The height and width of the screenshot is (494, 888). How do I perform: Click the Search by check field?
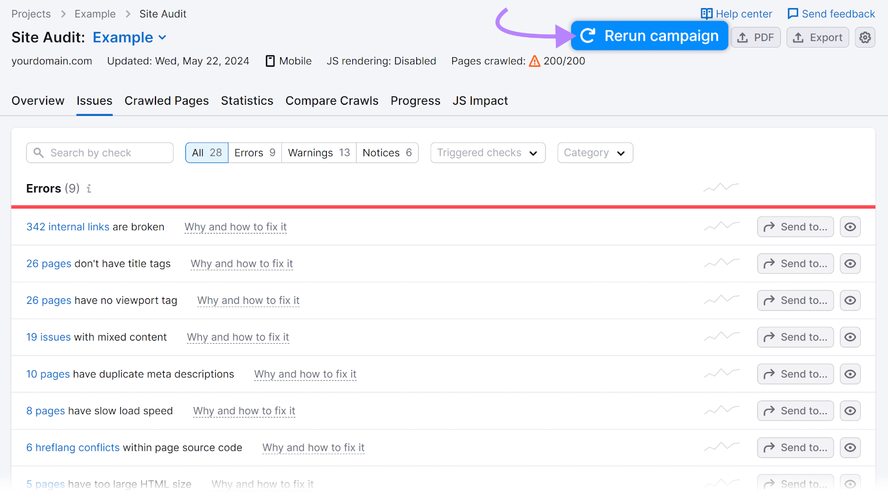[100, 153]
